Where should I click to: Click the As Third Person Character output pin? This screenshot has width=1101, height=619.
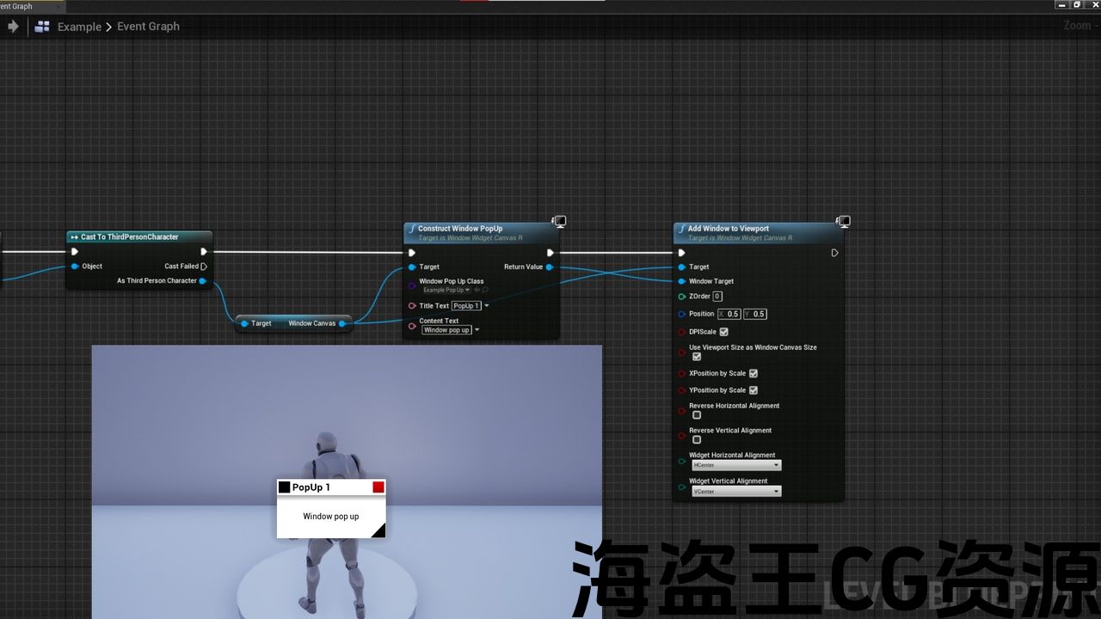203,281
